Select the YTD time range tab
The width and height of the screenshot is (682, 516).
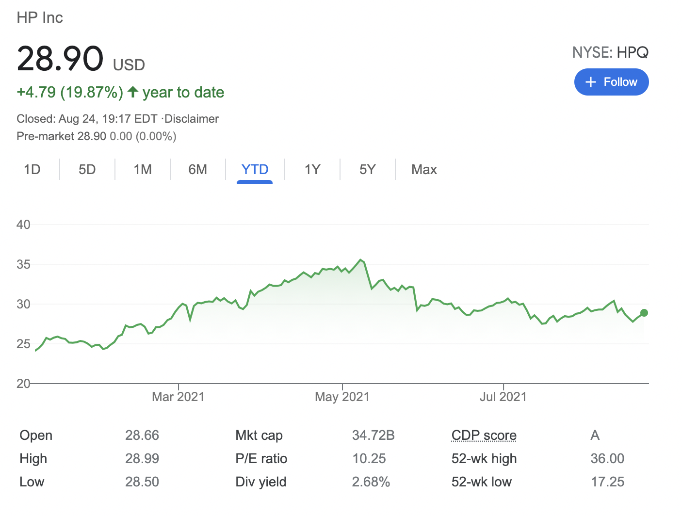pyautogui.click(x=255, y=169)
